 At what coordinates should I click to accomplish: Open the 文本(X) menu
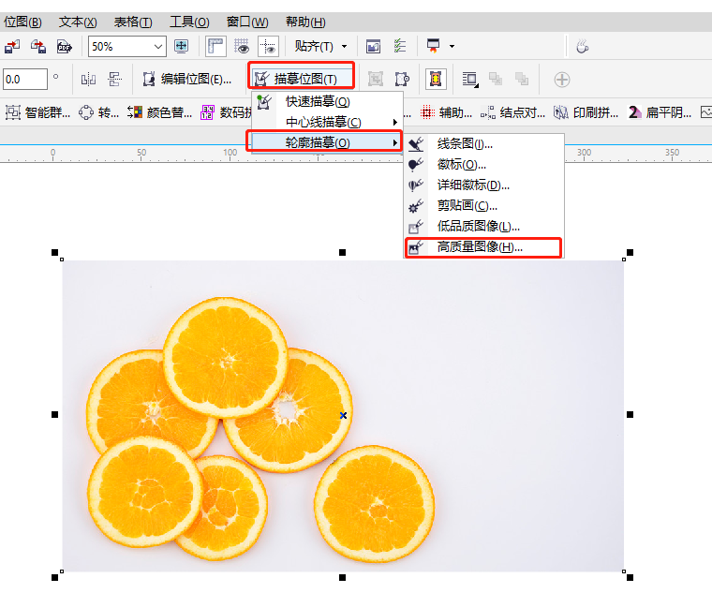tap(78, 22)
